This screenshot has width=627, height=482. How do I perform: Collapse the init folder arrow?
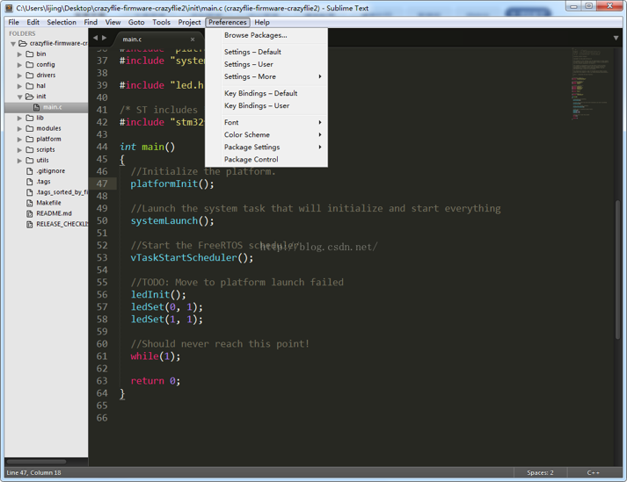pyautogui.click(x=19, y=97)
